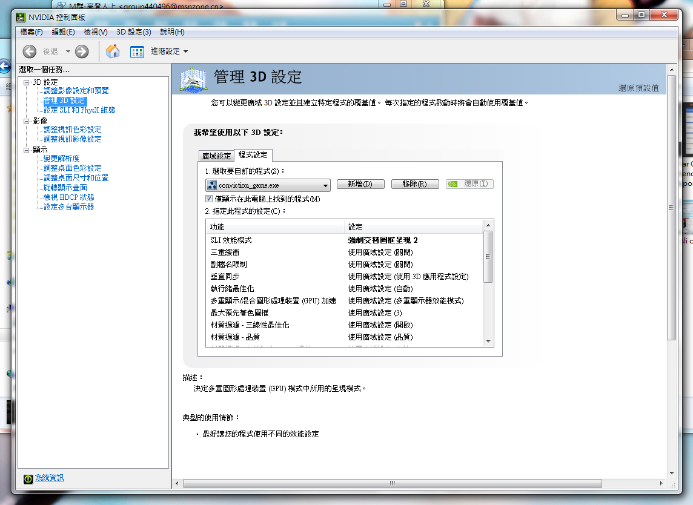
Task: Click the settings list scrollbar up arrow
Action: click(488, 225)
